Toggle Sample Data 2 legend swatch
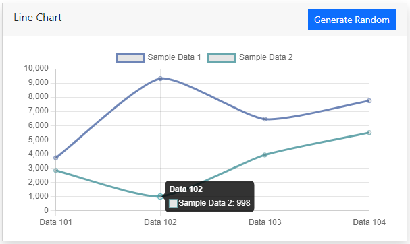Image resolution: width=410 pixels, height=244 pixels. (222, 58)
